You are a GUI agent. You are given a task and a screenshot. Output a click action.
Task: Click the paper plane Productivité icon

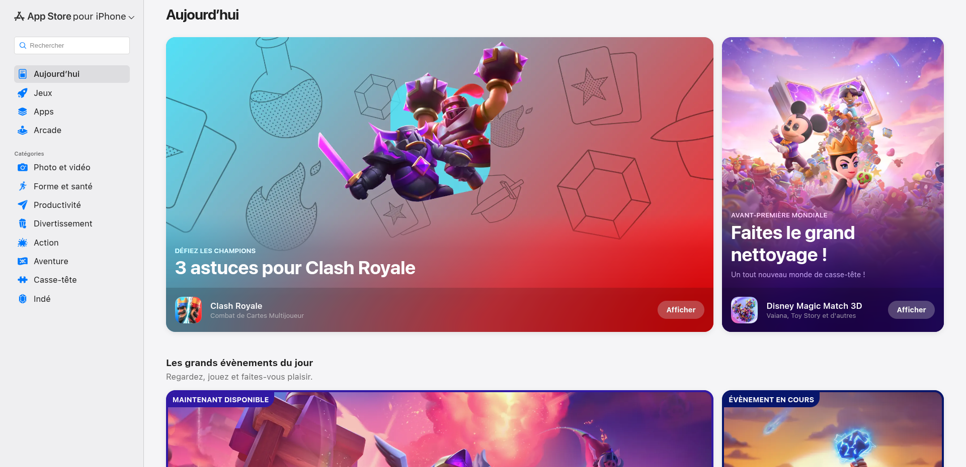click(23, 205)
